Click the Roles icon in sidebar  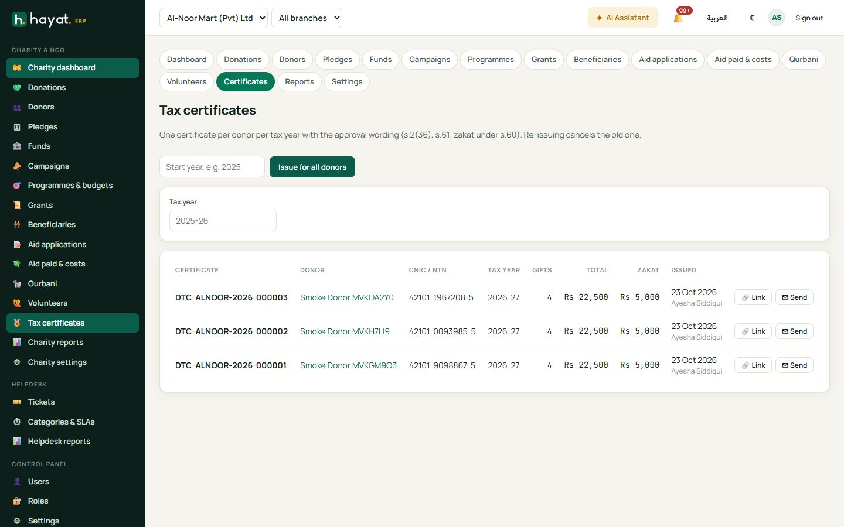coord(17,501)
